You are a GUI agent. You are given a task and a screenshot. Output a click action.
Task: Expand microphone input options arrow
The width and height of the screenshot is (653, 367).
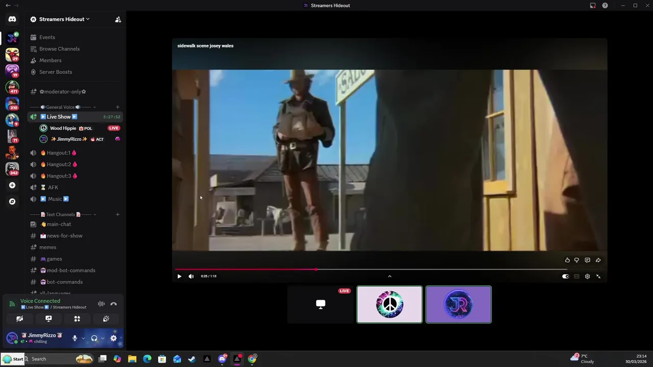83,338
